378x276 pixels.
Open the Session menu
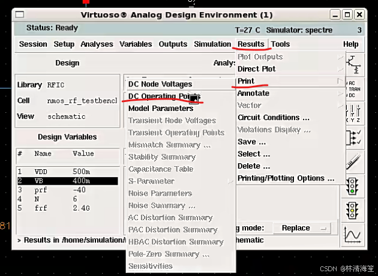[33, 44]
